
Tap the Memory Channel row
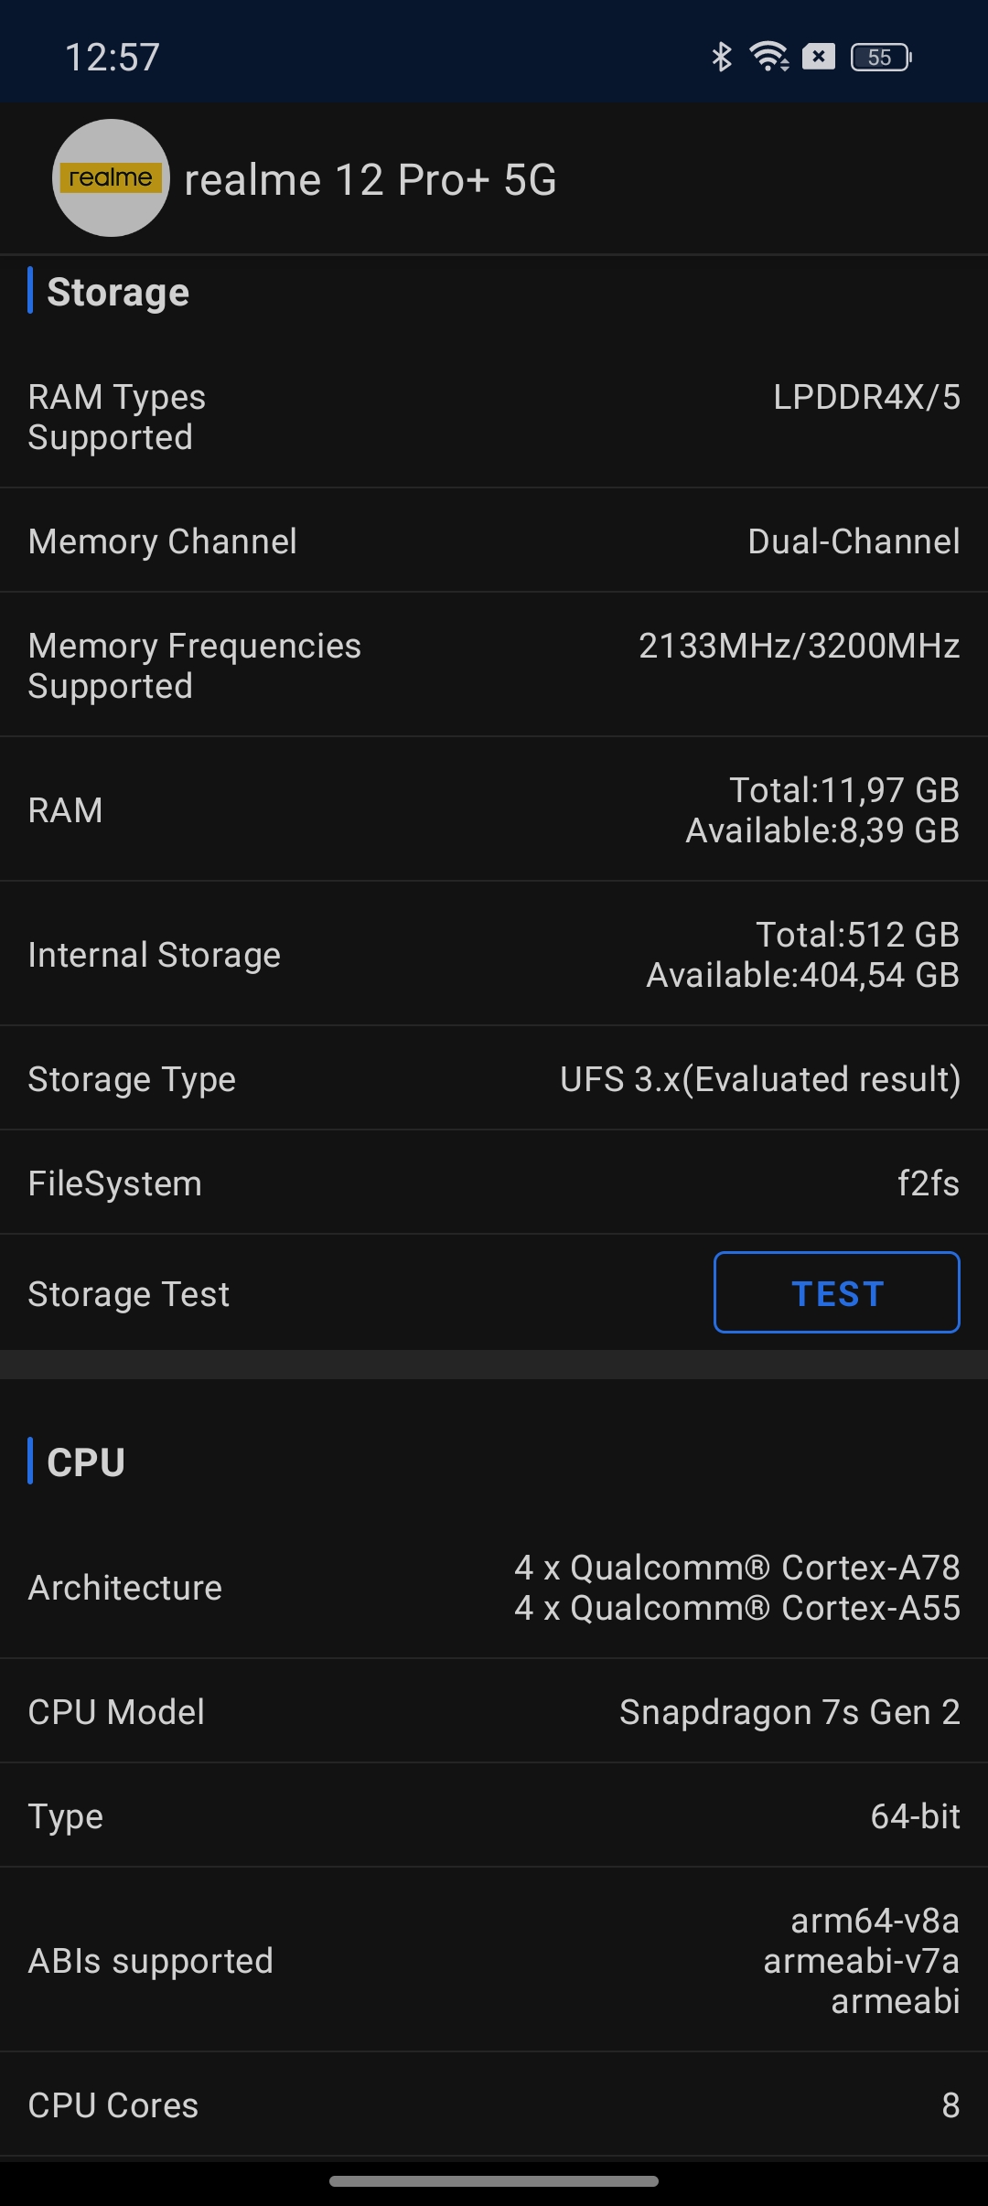click(494, 541)
